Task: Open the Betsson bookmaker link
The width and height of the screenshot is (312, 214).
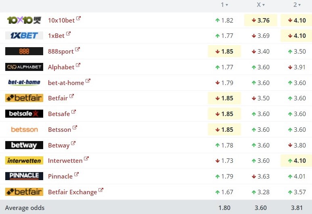Action: pos(59,129)
